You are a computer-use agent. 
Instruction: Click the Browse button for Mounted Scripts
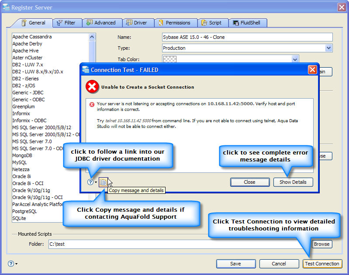[321, 244]
